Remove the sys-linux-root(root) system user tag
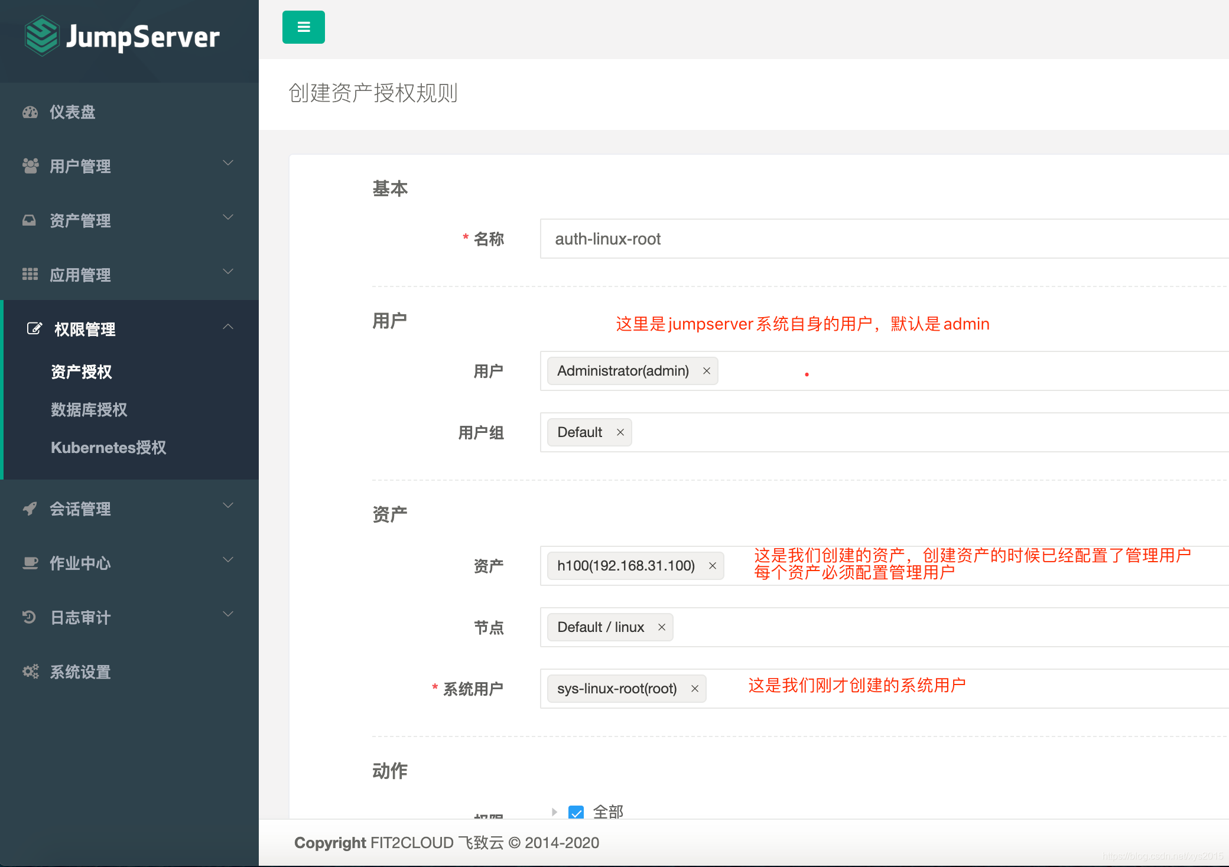This screenshot has width=1229, height=867. pyautogui.click(x=694, y=689)
